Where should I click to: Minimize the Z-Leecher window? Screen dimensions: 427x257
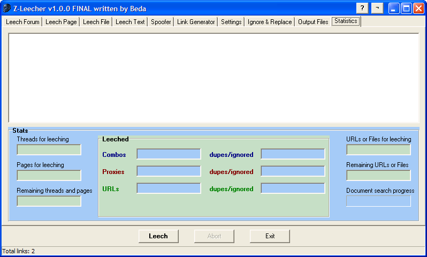393,9
